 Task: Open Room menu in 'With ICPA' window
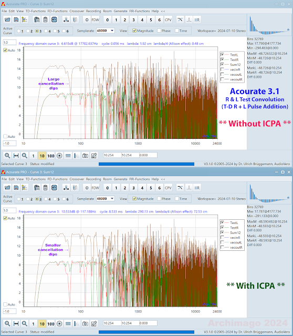(108, 179)
